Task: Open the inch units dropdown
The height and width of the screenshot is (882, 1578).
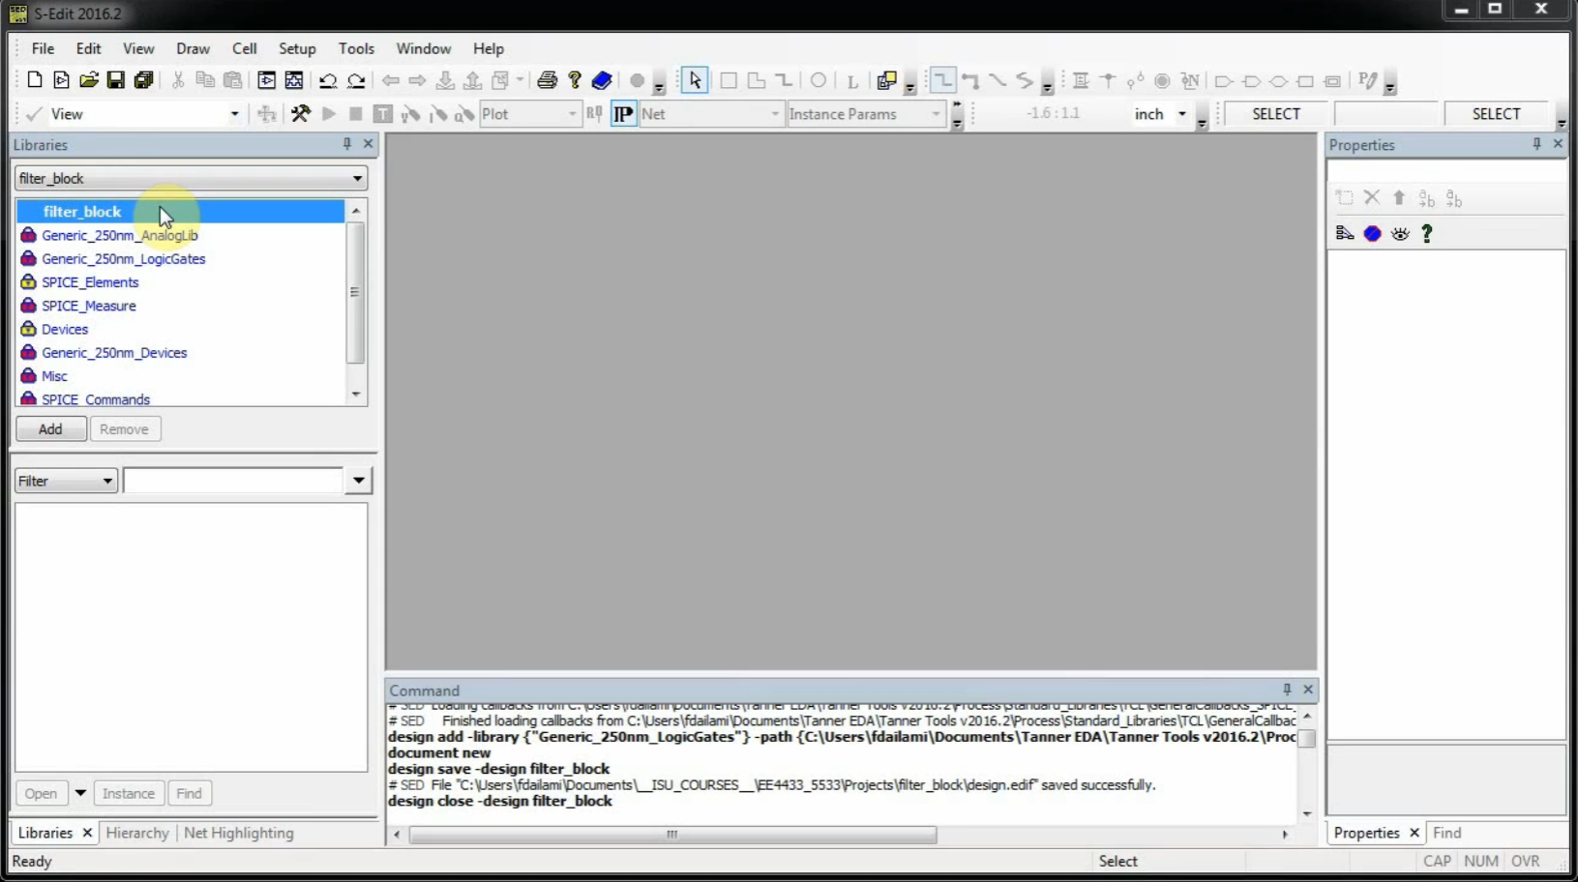Action: [x=1181, y=114]
